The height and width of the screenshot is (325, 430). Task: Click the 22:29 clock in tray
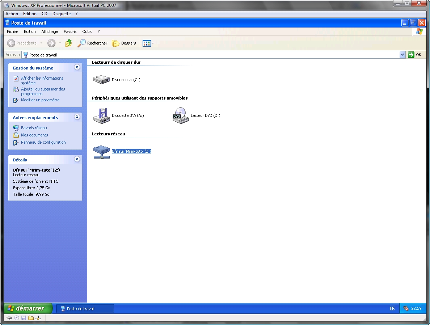tap(416, 309)
